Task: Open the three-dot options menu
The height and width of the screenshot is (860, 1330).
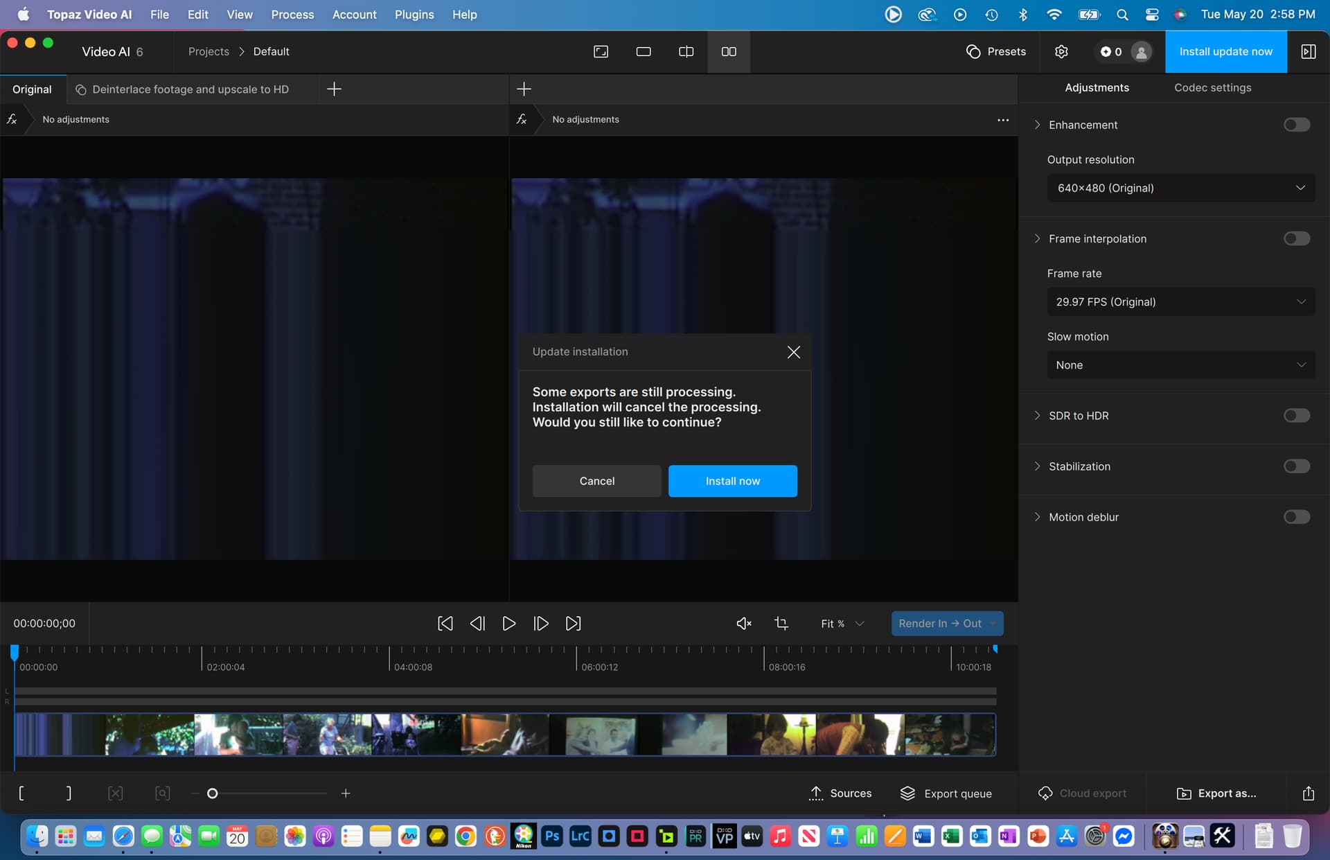Action: point(1002,119)
